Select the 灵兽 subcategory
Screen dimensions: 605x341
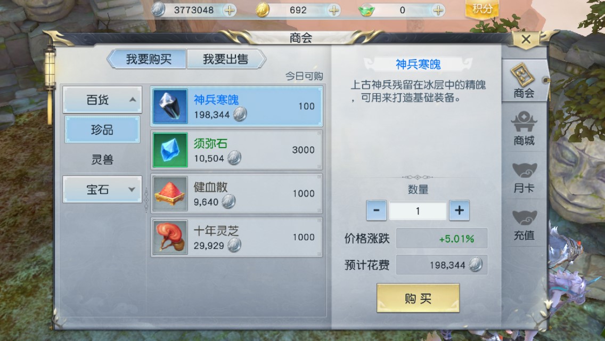tap(102, 159)
